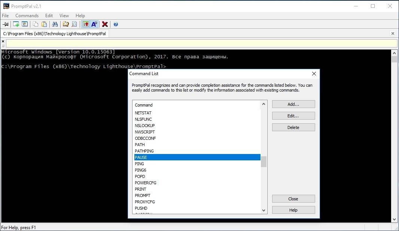This screenshot has height=231, width=399.
Task: Select the PromptPal path console tab
Action: [x=54, y=34]
